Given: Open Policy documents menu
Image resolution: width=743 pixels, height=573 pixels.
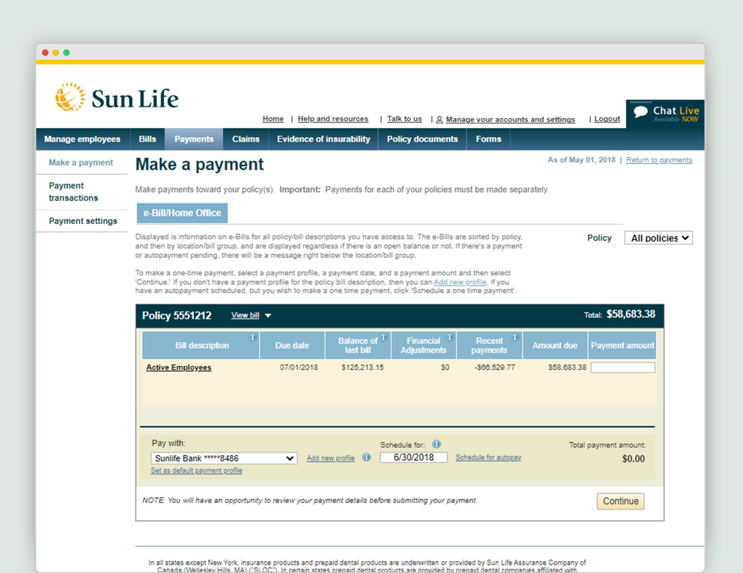Looking at the screenshot, I should pos(422,139).
